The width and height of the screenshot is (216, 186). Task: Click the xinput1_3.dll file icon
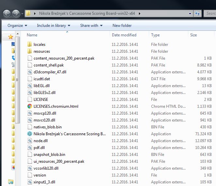coord(30,182)
